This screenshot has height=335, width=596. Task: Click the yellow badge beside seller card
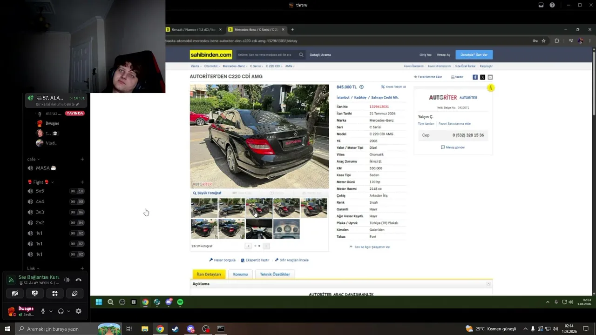(x=490, y=88)
